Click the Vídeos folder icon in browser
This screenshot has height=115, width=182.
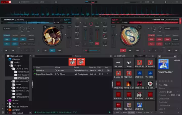10,100
